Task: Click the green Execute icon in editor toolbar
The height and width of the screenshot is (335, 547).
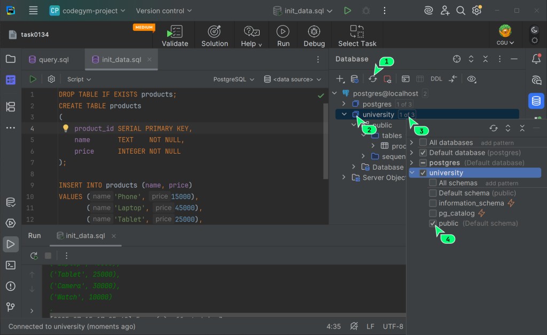Action: click(33, 79)
